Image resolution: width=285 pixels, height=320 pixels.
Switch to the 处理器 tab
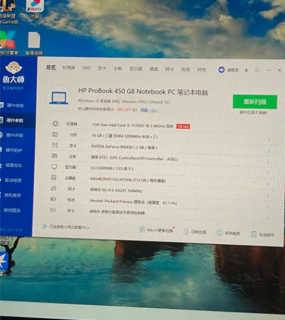(x=69, y=68)
